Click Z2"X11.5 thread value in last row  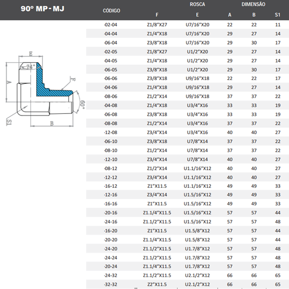(157, 284)
